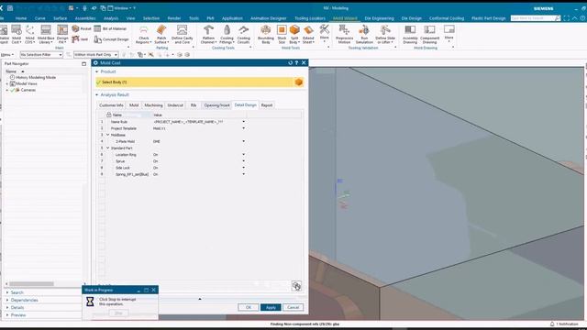
Task: Switch to the Opening/Insert tab
Action: [x=216, y=105]
